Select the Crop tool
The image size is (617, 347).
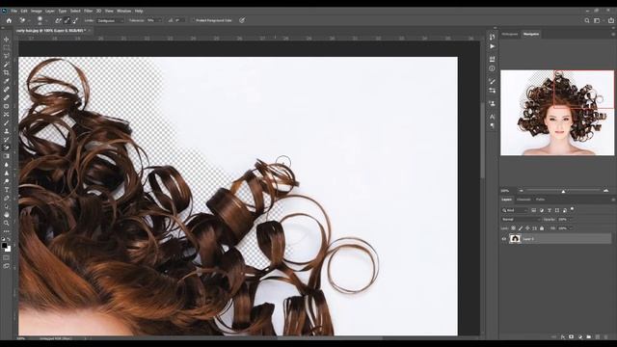click(x=7, y=73)
